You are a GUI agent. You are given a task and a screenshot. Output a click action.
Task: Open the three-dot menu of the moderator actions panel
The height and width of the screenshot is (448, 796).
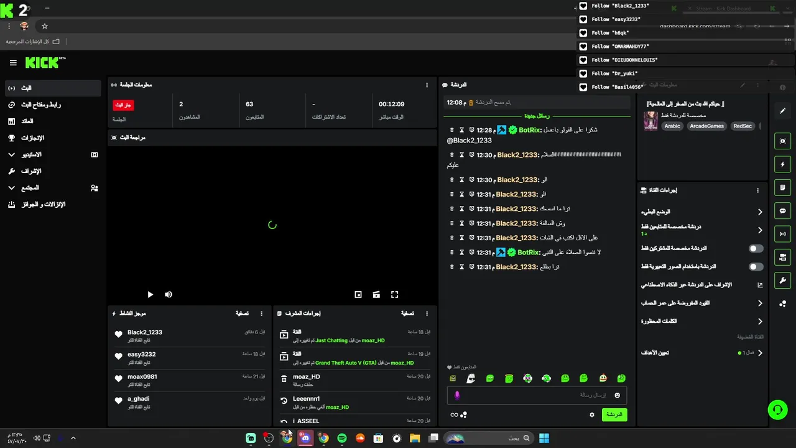pos(427,314)
